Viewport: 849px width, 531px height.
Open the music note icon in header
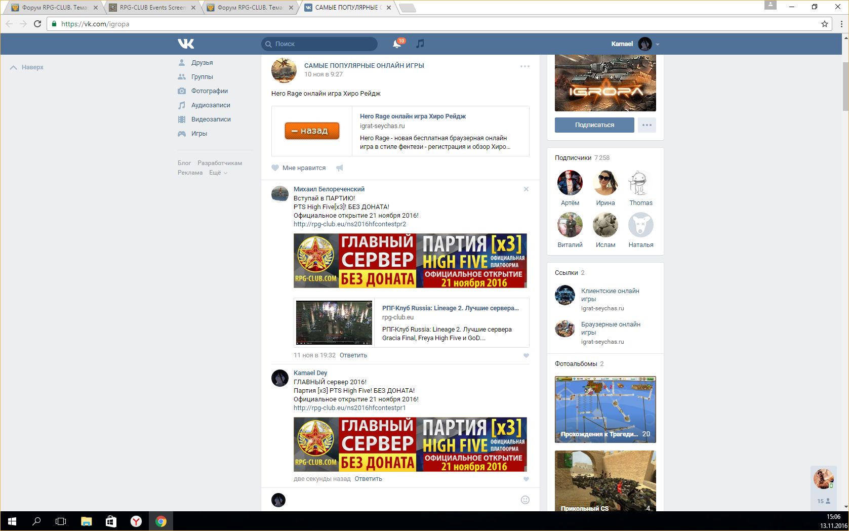coord(420,44)
